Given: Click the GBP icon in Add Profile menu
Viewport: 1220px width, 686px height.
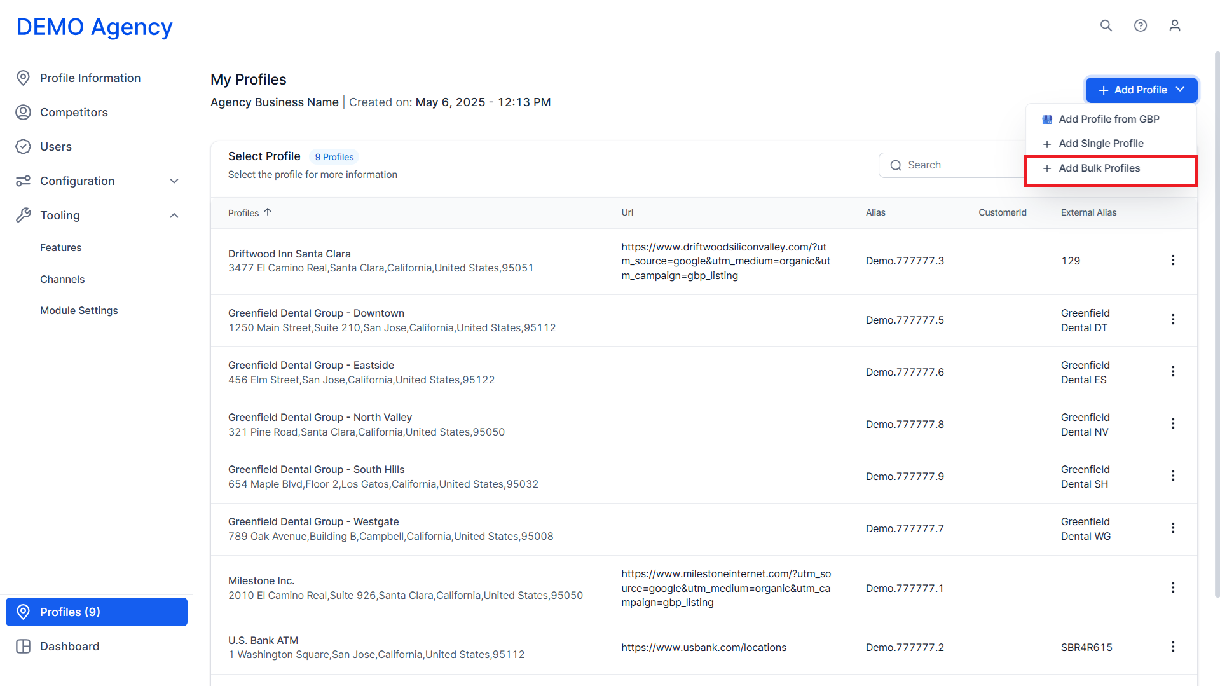Looking at the screenshot, I should click(1047, 120).
